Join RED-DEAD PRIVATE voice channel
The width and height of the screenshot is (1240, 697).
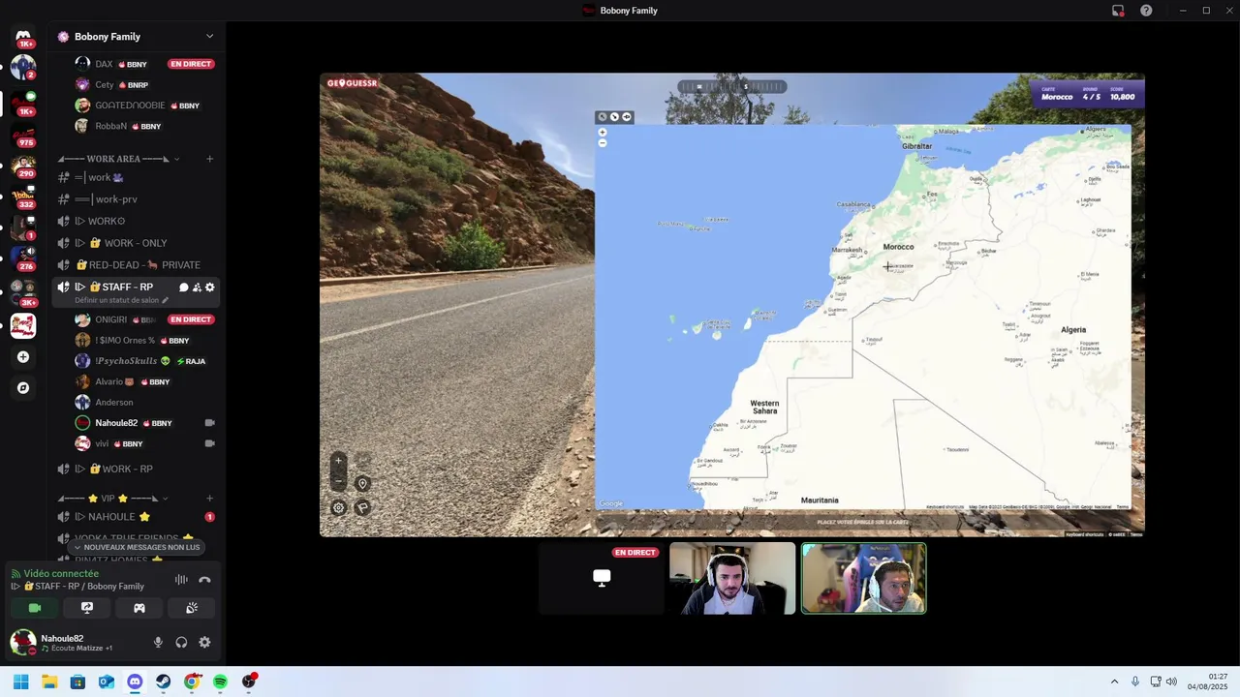pos(136,265)
